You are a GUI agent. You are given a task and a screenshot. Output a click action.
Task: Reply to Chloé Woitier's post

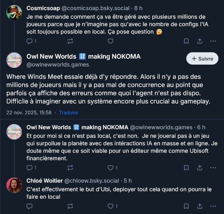(29, 206)
